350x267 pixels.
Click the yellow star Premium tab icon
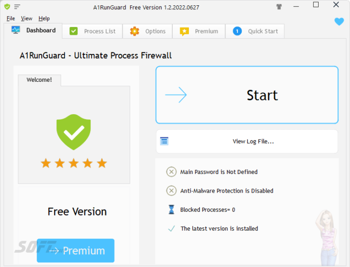pos(185,31)
